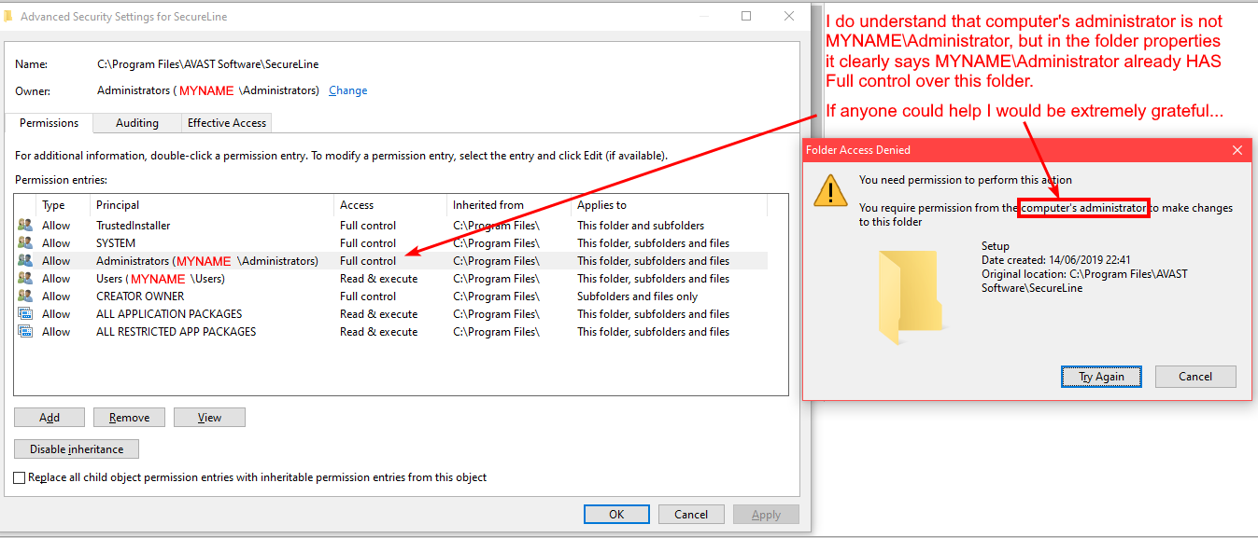Open the Effective Access tab
This screenshot has height=538, width=1258.
click(x=227, y=123)
